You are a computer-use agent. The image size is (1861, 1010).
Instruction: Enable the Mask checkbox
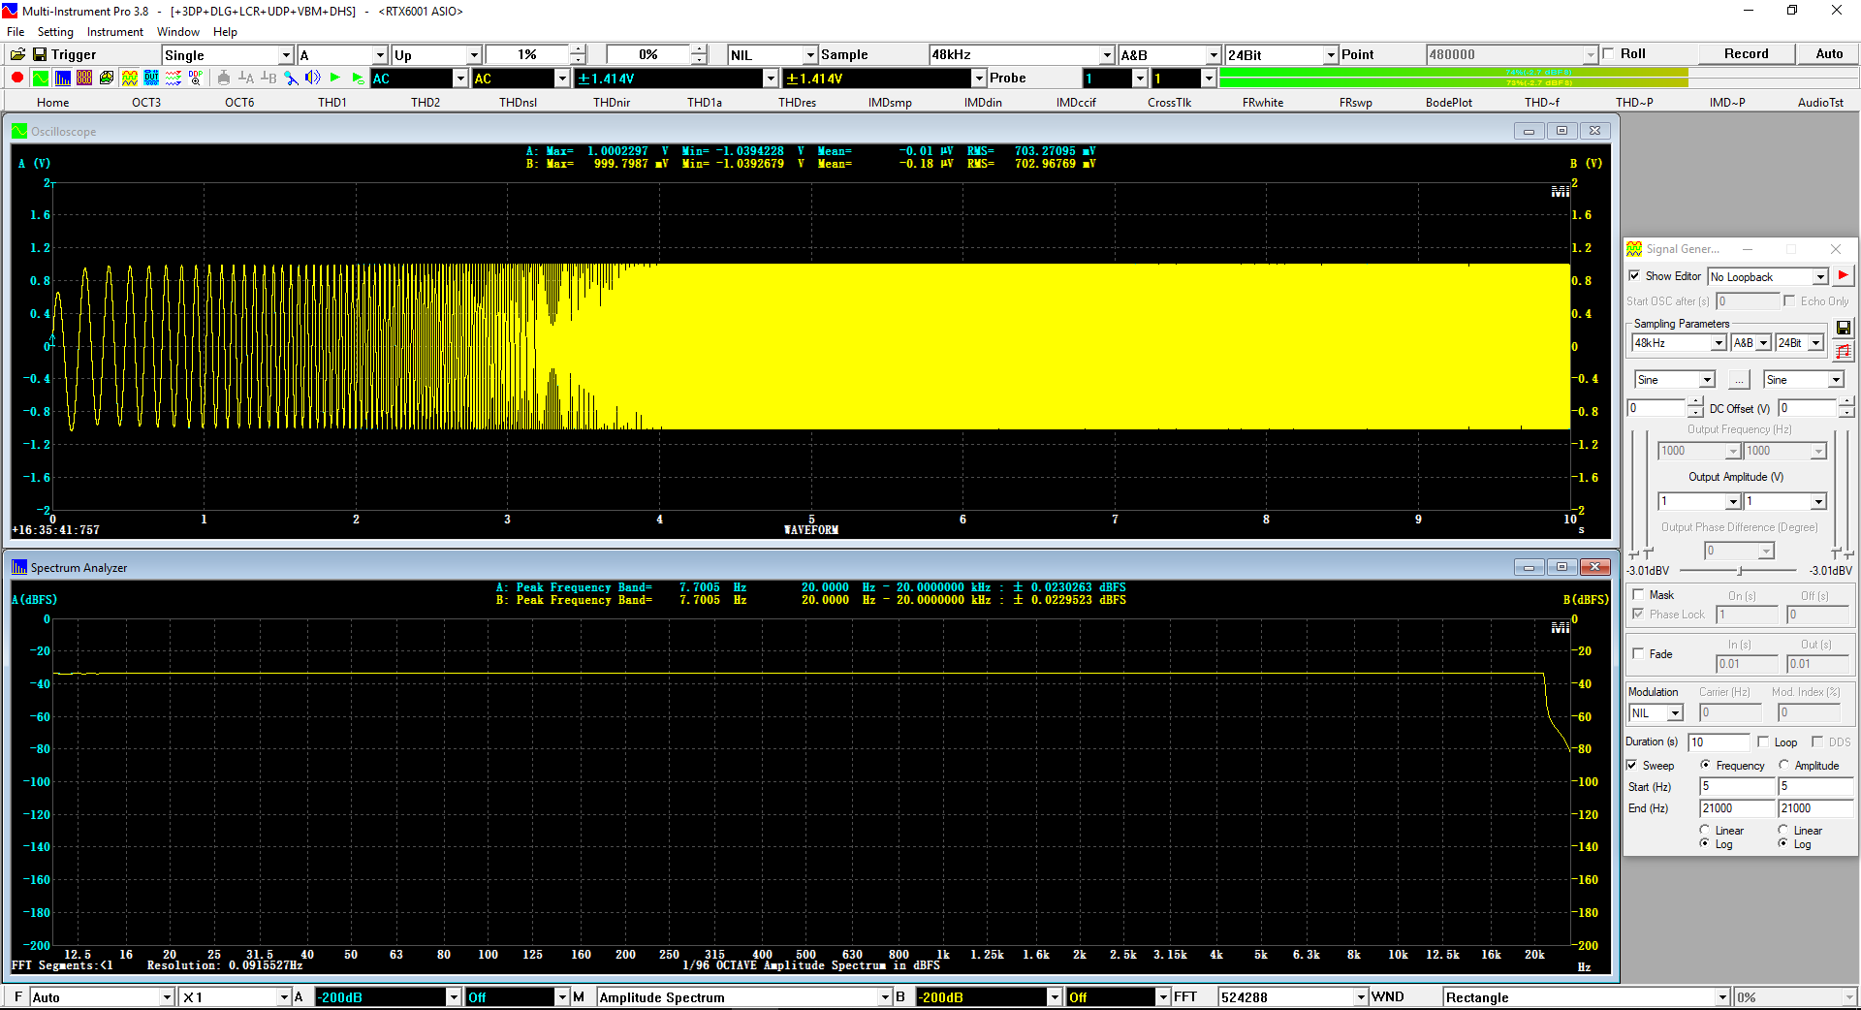[x=1638, y=595]
